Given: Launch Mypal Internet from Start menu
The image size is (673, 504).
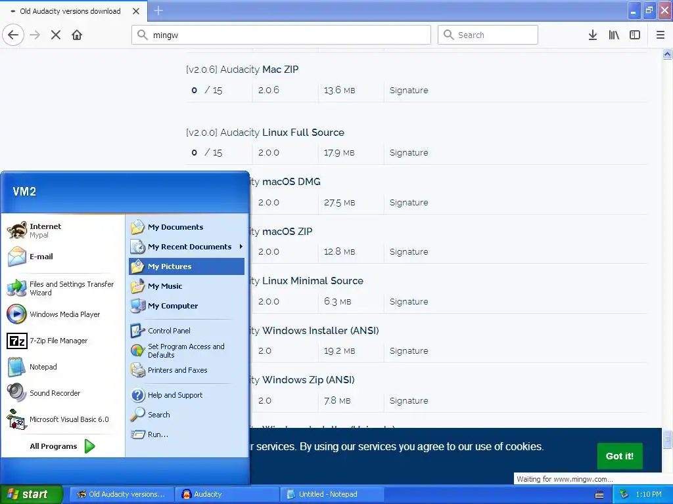Looking at the screenshot, I should [x=63, y=230].
